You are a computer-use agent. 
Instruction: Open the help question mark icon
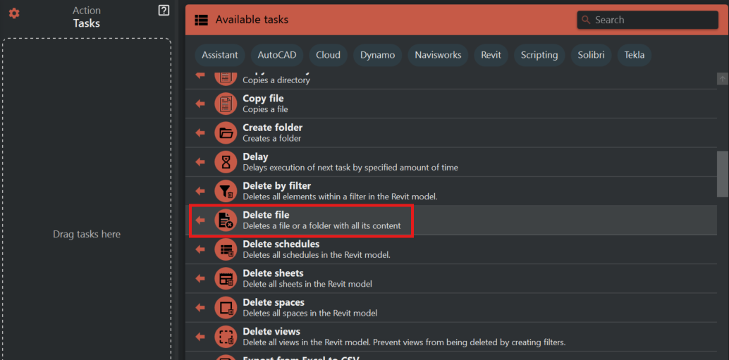[164, 11]
